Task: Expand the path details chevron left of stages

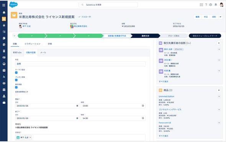Action: coord(15,36)
